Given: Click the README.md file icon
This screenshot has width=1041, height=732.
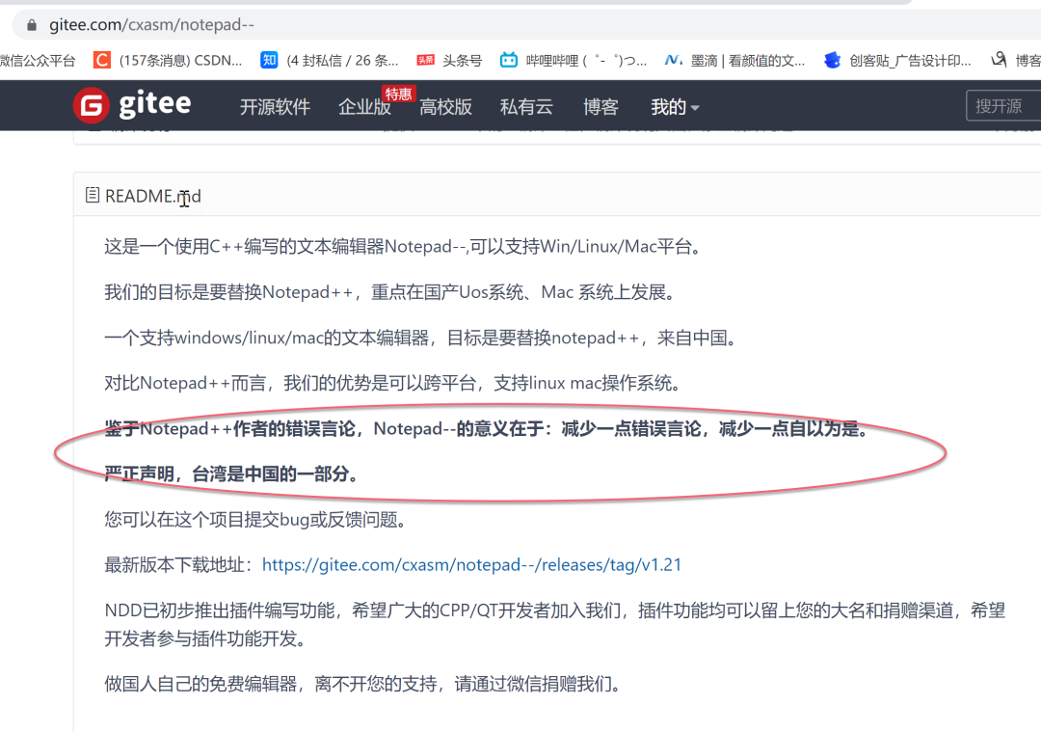Looking at the screenshot, I should pyautogui.click(x=91, y=195).
